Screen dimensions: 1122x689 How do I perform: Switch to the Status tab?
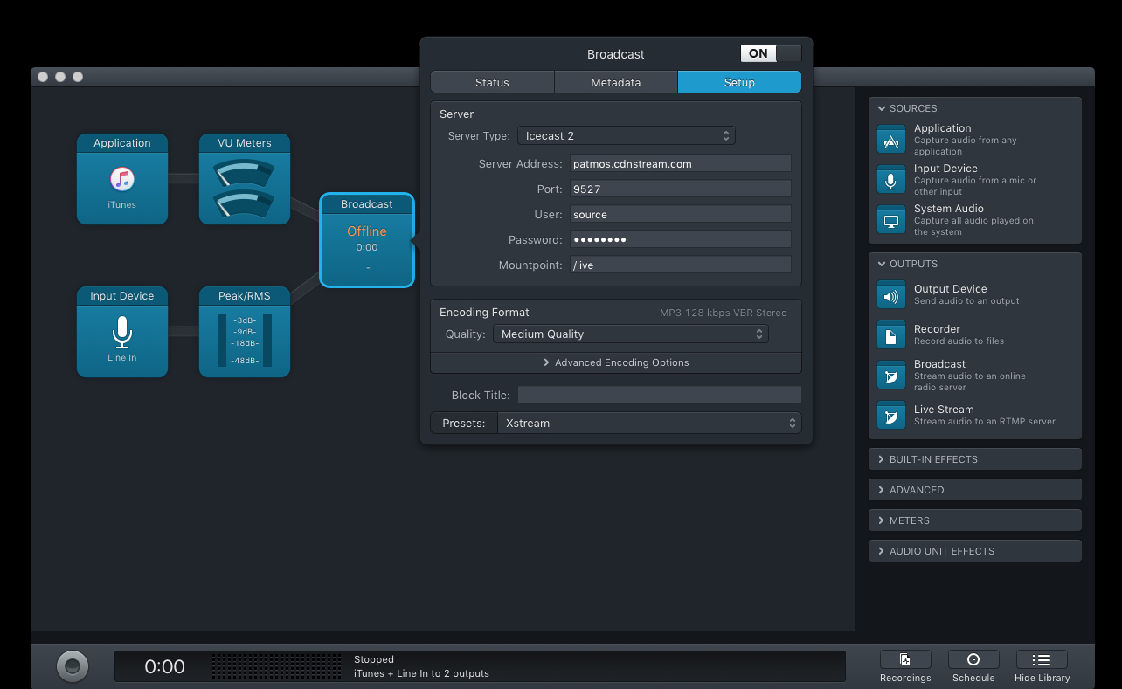(x=492, y=82)
